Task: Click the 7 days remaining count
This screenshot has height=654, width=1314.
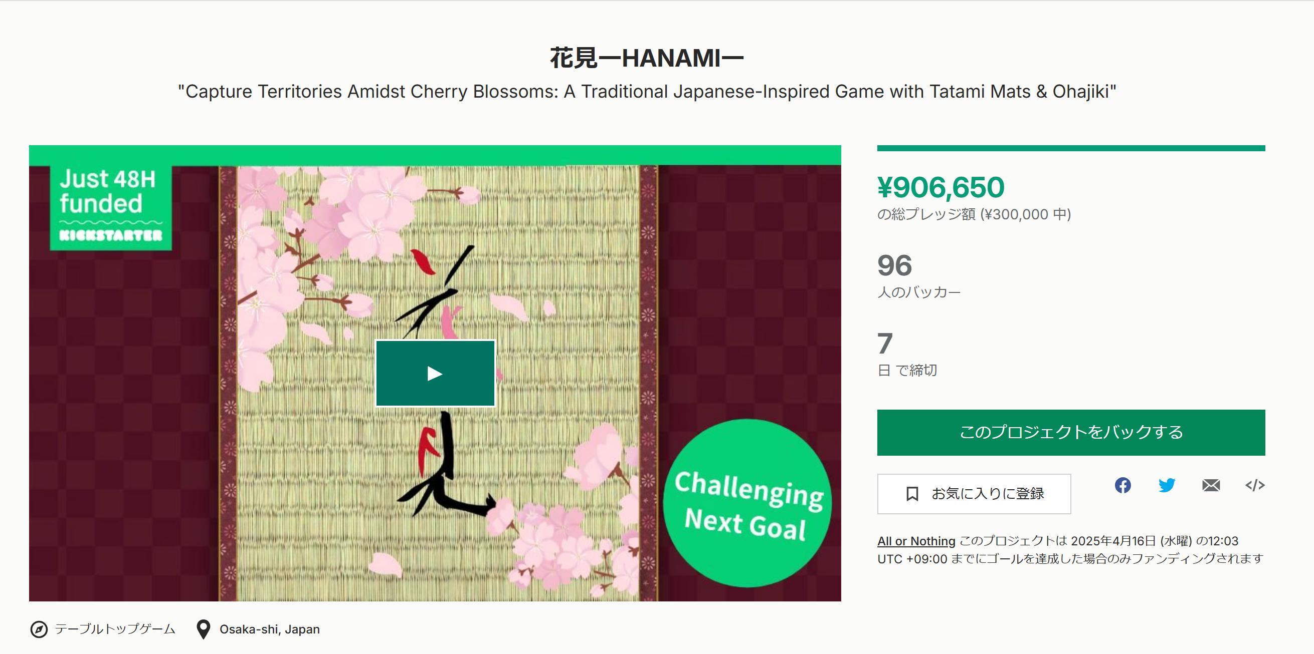Action: coord(885,344)
